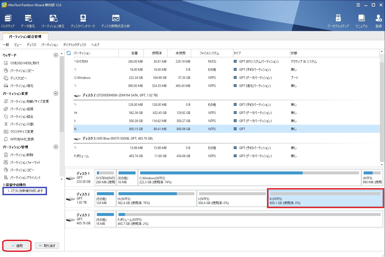Screen dimensions: 385x257
Task: Select パーティション削除 operation
Action: 18,155
